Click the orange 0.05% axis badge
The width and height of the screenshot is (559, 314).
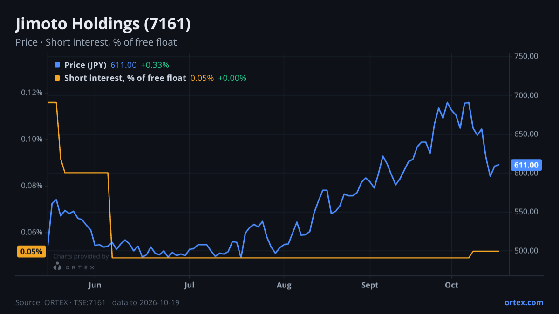[32, 252]
